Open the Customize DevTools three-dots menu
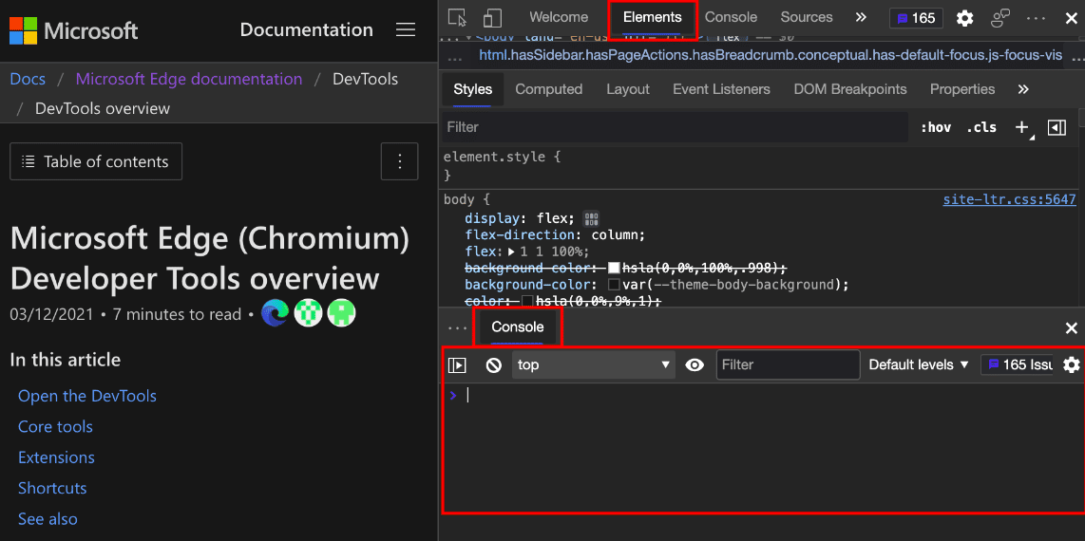Image resolution: width=1085 pixels, height=541 pixels. point(1036,19)
